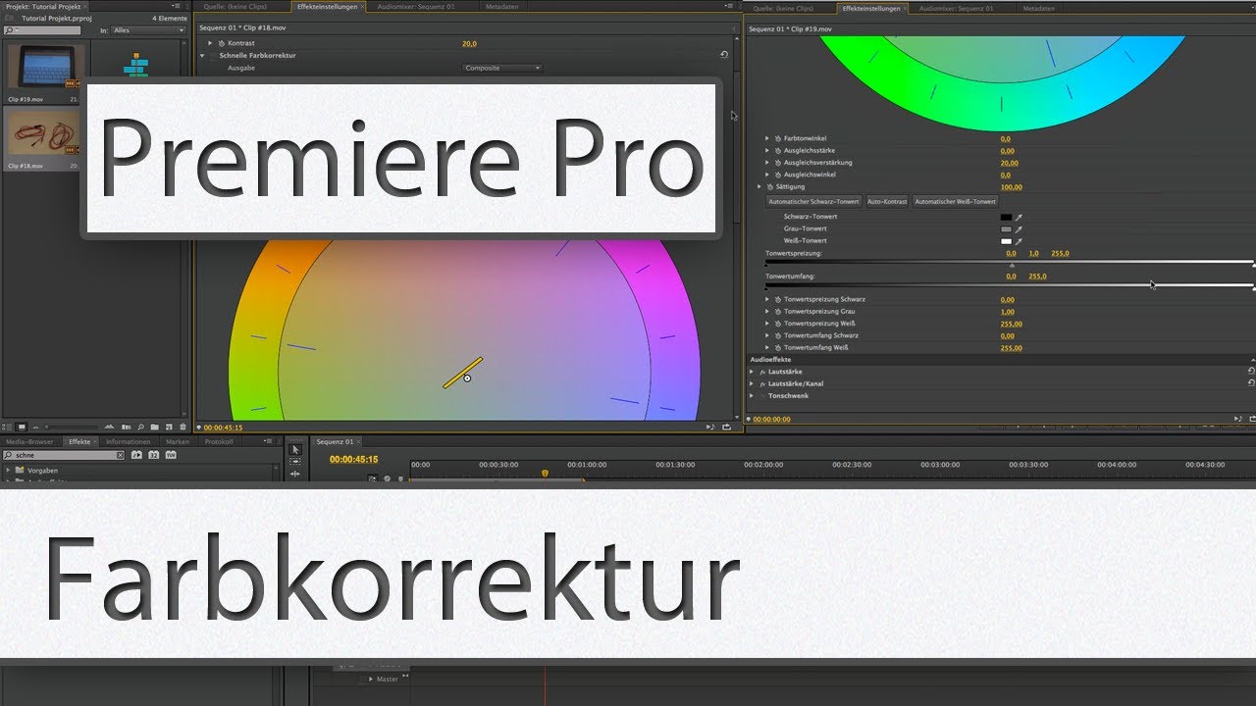Select the eyedropper for Weiß-Tonwert
Screen dimensions: 1256x706
[1019, 241]
